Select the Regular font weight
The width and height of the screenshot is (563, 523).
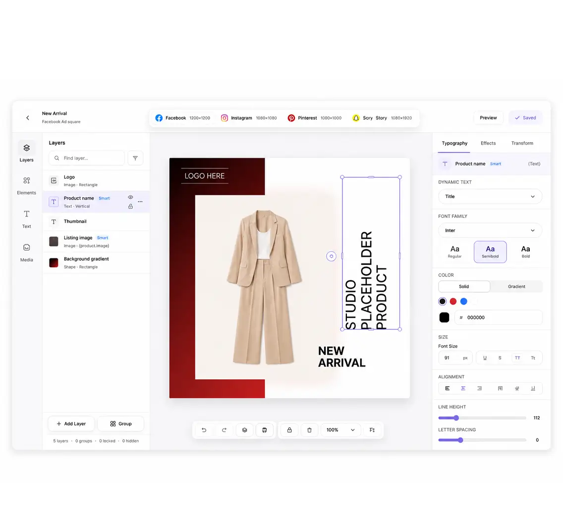pyautogui.click(x=454, y=252)
